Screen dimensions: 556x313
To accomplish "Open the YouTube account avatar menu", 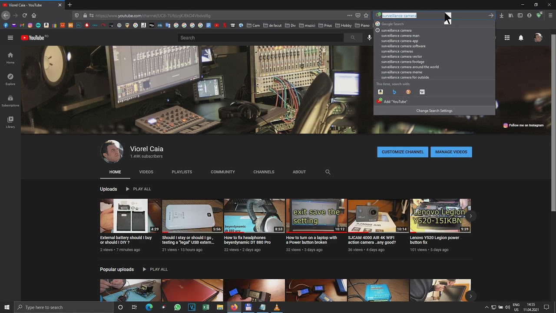I will coord(538,38).
